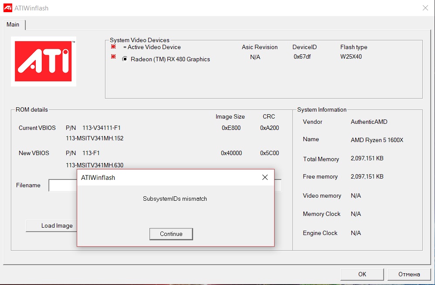Click the DeviceID value 0x67df
Image resolution: width=435 pixels, height=285 pixels.
click(302, 56)
